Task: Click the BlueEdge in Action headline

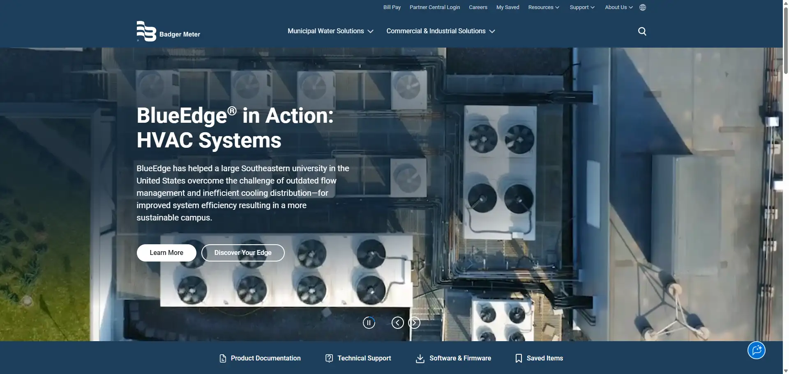Action: [235, 128]
